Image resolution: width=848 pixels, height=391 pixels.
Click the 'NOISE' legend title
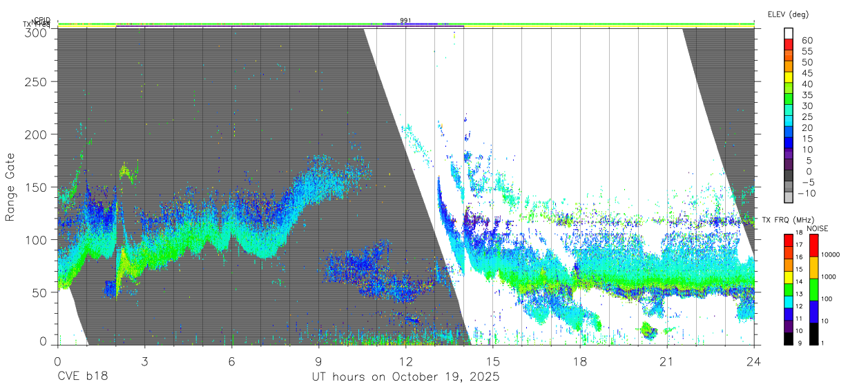(x=817, y=228)
